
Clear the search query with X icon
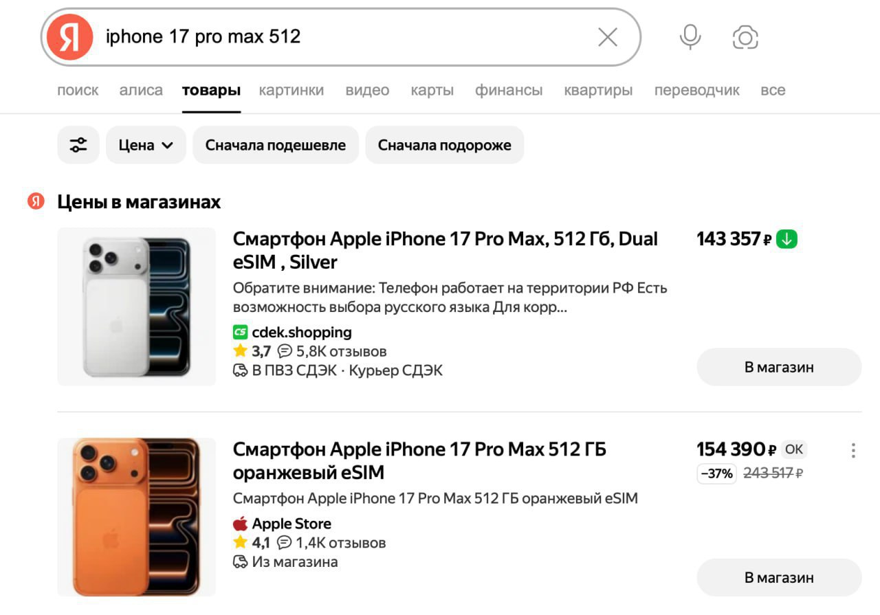point(608,37)
